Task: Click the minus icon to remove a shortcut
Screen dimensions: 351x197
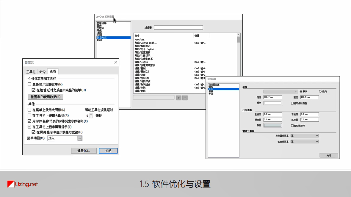Action: pos(185,98)
